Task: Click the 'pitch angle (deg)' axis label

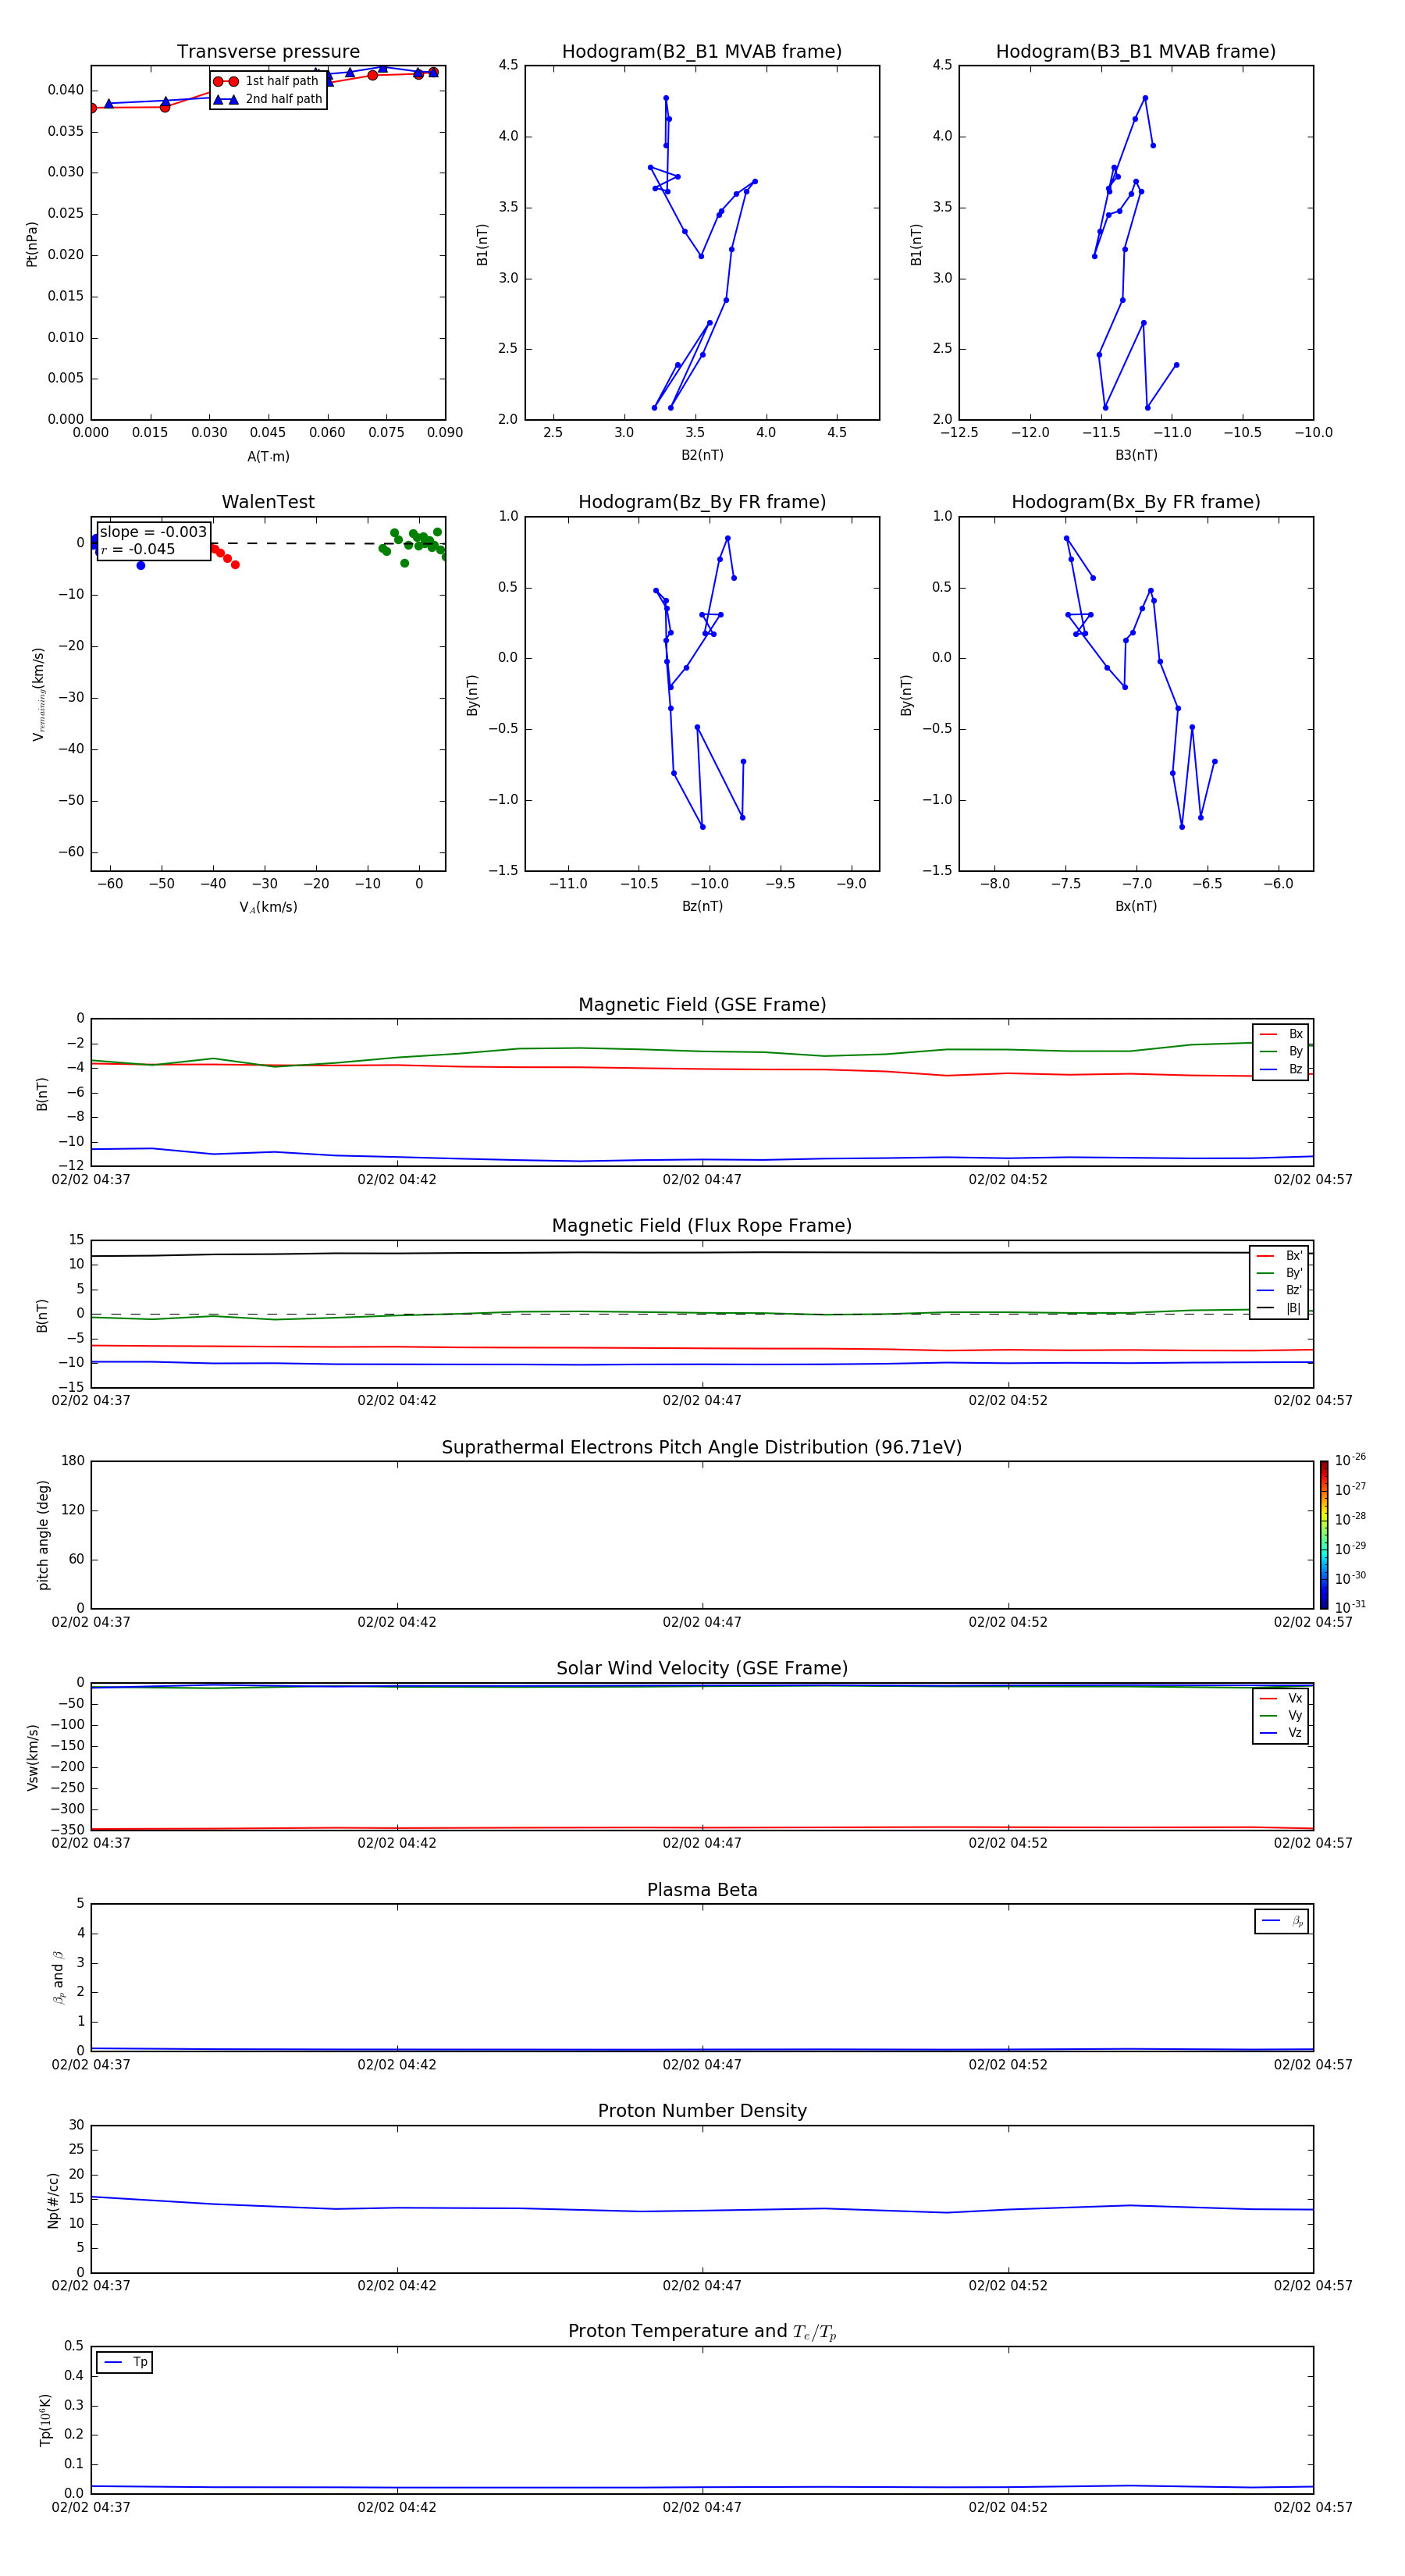Action: point(43,1535)
